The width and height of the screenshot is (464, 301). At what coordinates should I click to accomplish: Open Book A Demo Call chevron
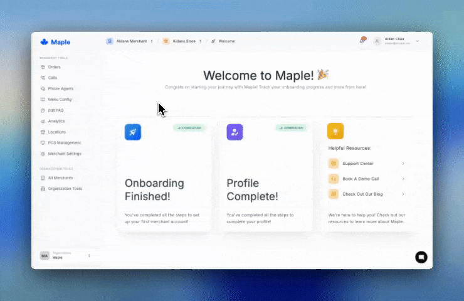(403, 179)
